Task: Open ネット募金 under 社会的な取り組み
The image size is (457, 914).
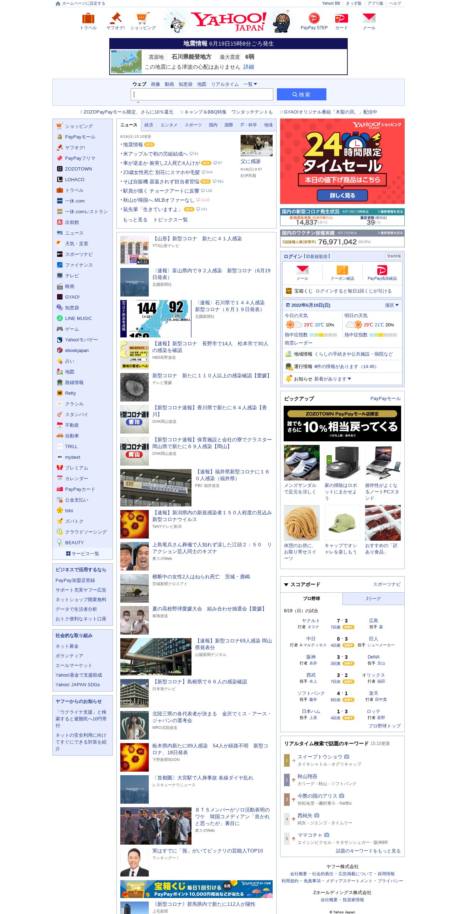Action: 67,646
